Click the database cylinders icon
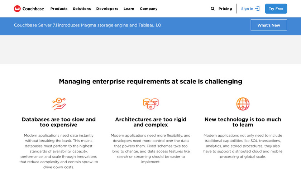 click(x=150, y=104)
